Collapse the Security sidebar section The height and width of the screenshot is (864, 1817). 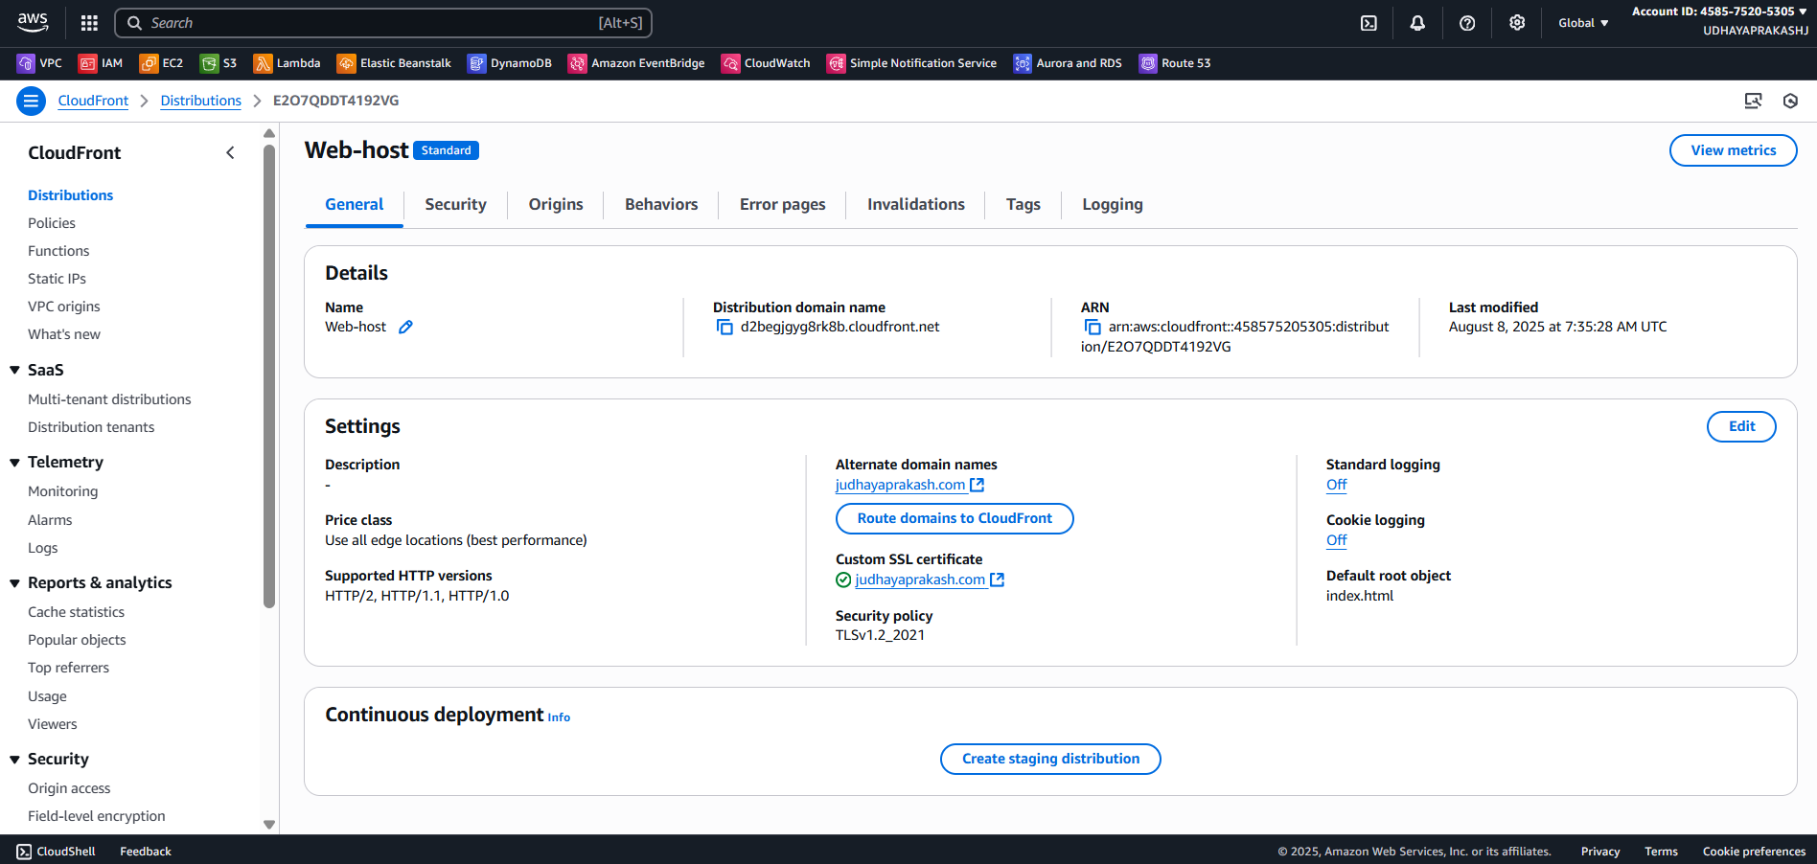click(14, 760)
